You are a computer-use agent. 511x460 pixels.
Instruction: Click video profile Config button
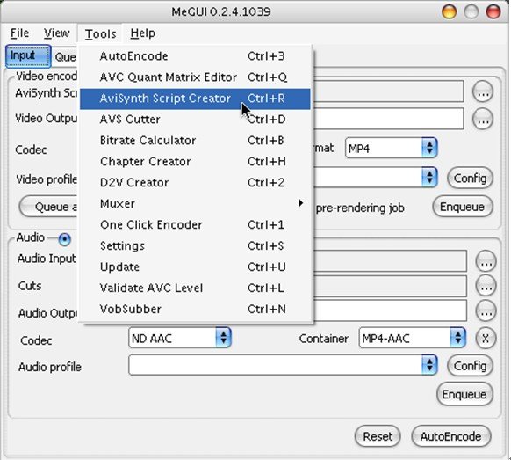(470, 179)
